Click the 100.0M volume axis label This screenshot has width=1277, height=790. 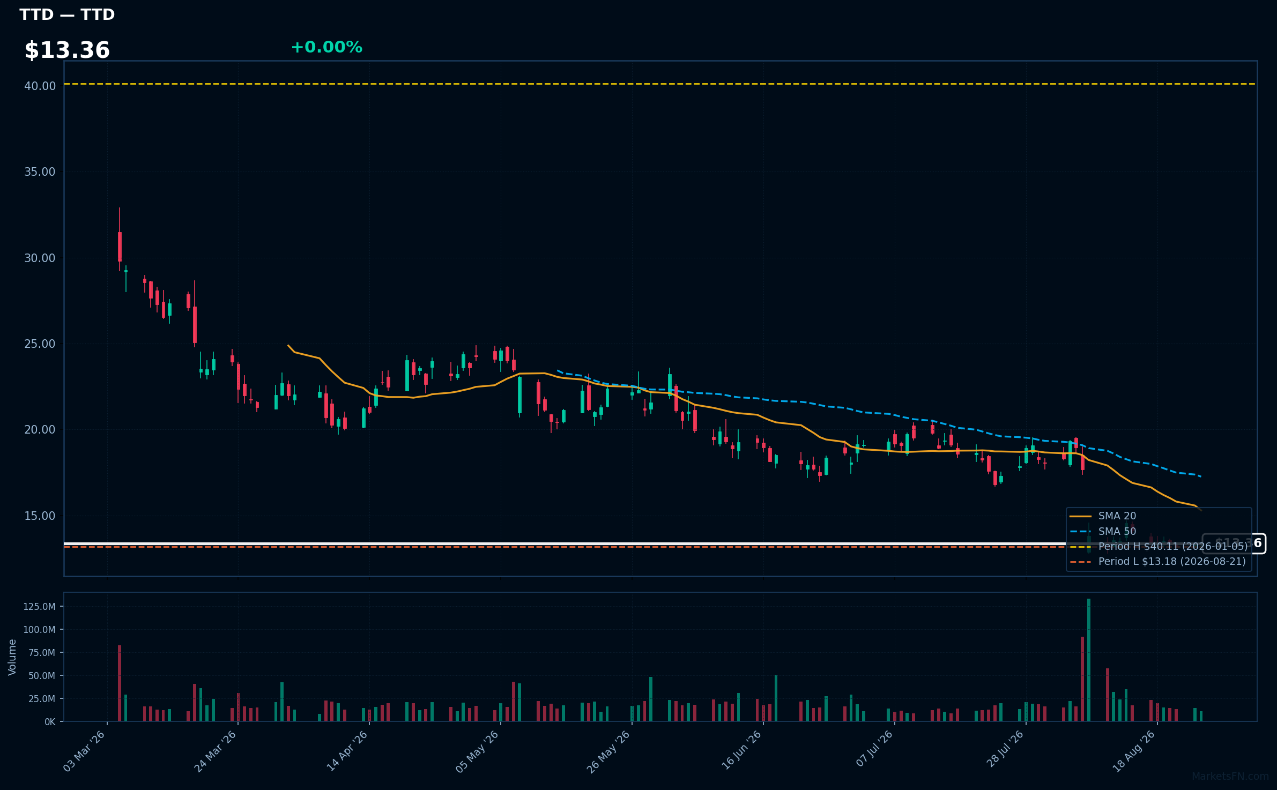coord(39,630)
